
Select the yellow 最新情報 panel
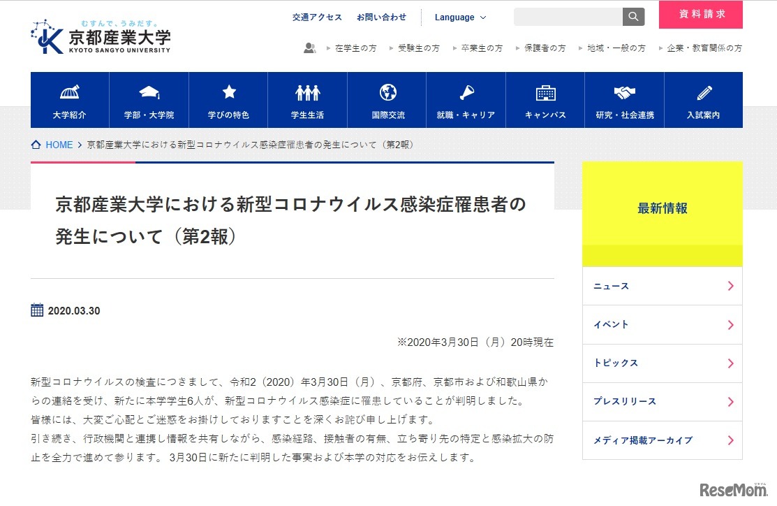pyautogui.click(x=661, y=208)
